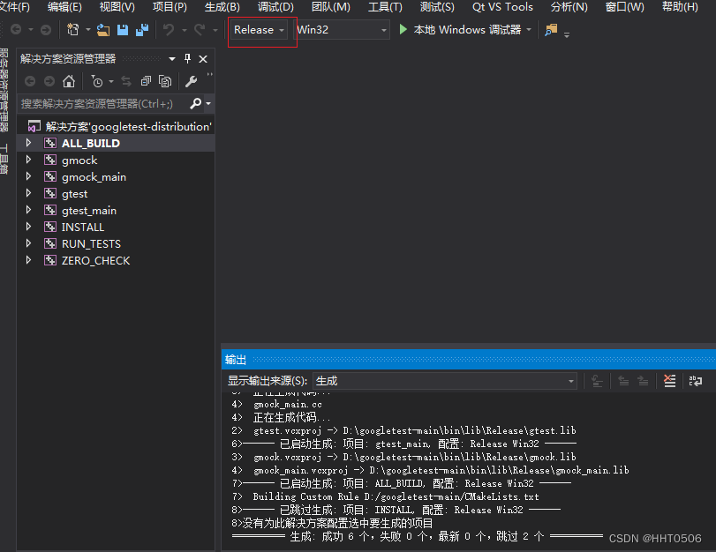
Task: Open the 团队(M) menu
Action: 330,7
